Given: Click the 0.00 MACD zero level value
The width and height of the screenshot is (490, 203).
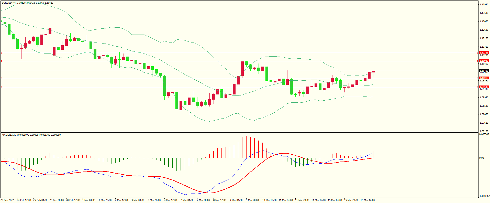Looking at the screenshot, I should (x=482, y=158).
